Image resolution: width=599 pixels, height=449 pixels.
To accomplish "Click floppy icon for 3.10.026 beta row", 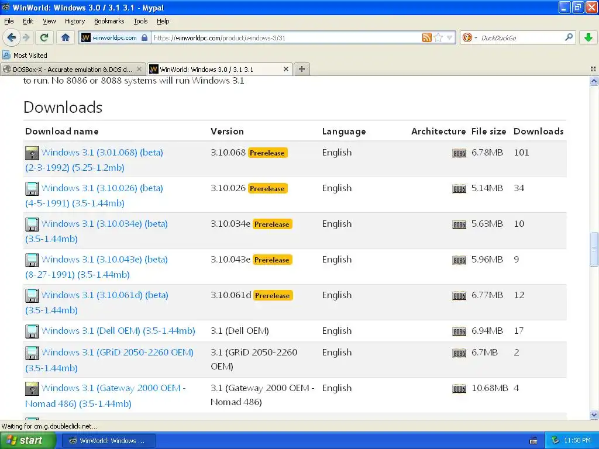I will [32, 189].
